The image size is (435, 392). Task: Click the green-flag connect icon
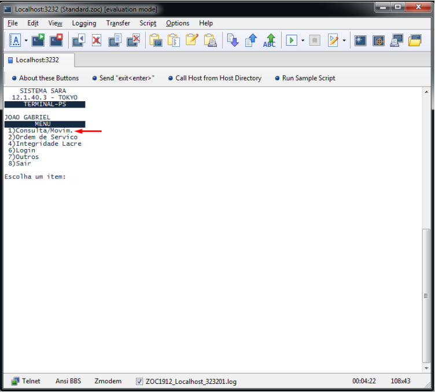click(38, 40)
